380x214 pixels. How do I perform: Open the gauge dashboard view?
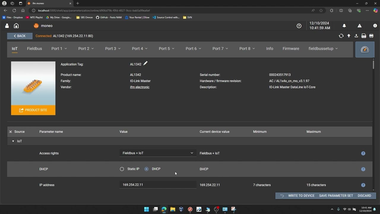point(365,50)
